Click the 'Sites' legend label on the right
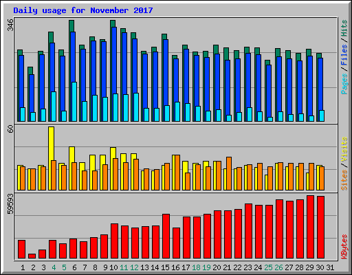The width and height of the screenshot is (352, 275). pos(344,180)
